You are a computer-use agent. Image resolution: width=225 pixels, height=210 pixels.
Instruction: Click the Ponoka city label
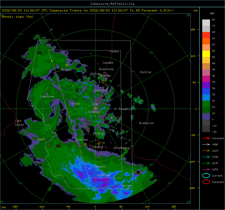pyautogui.click(x=114, y=51)
